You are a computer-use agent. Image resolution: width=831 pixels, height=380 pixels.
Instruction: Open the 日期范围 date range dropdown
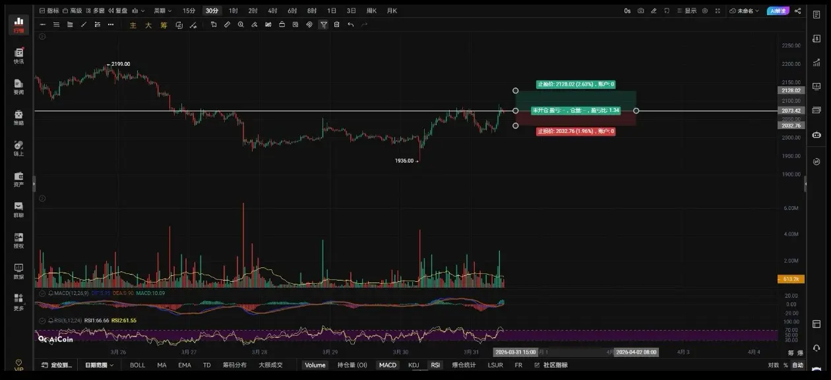pos(99,365)
